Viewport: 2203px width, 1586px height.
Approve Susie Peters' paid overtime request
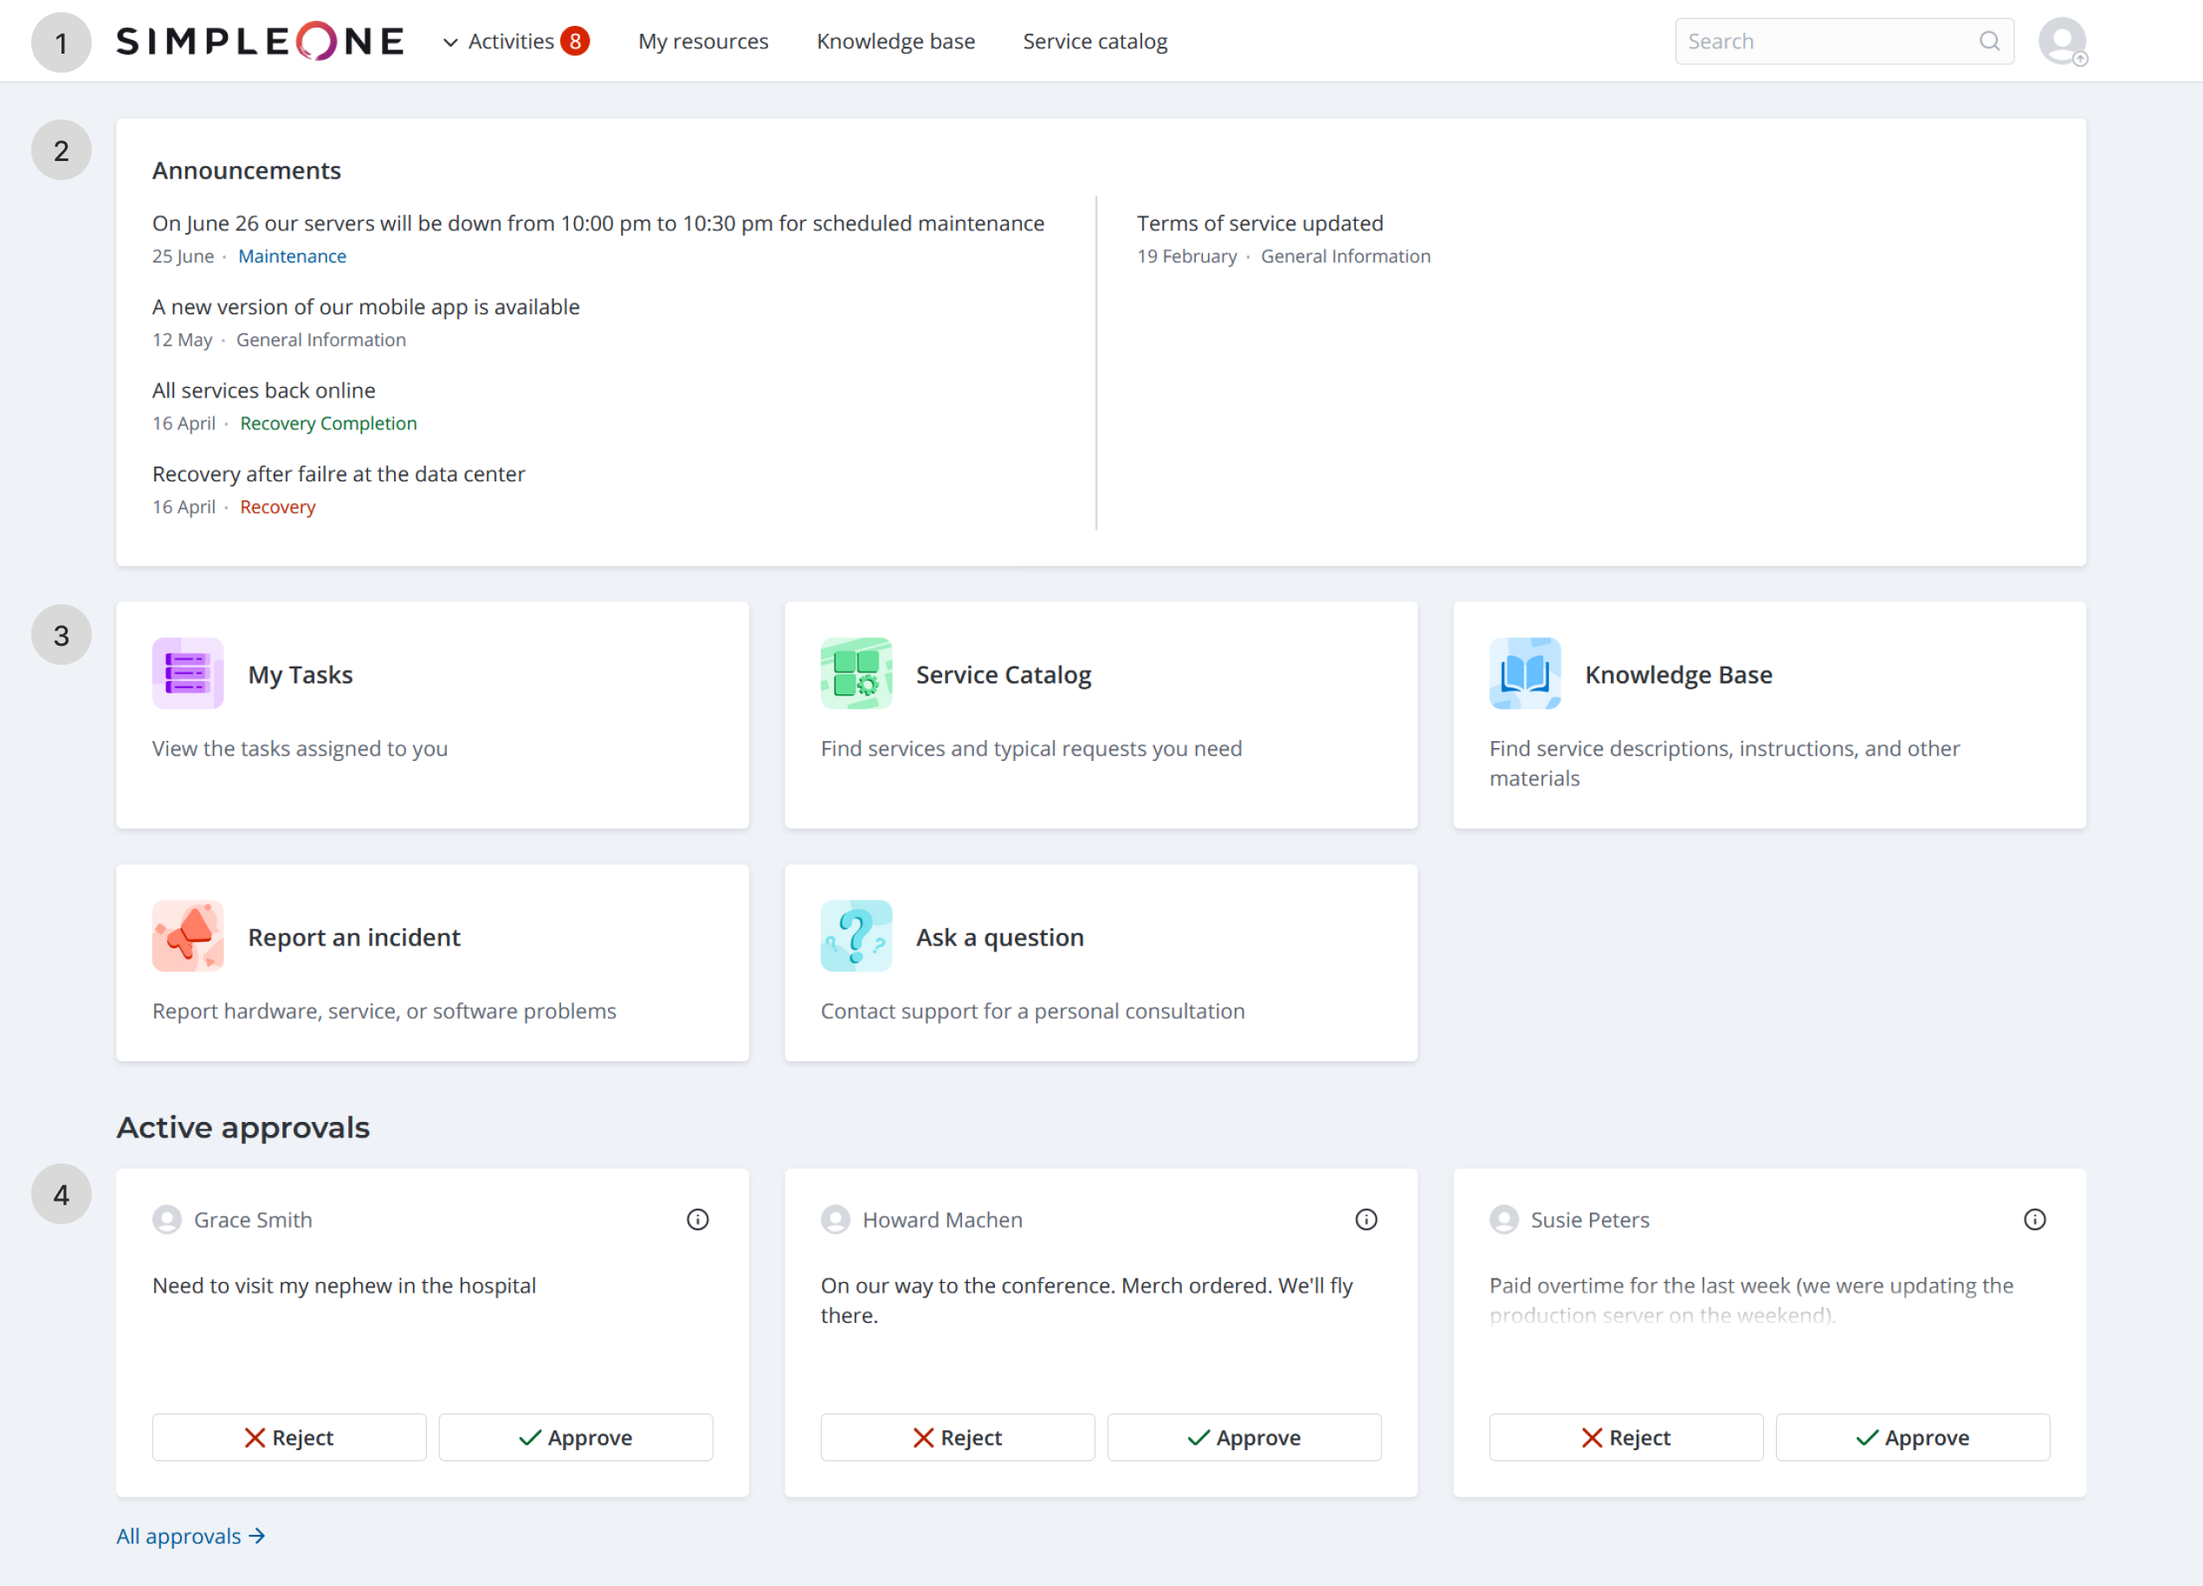[x=1913, y=1437]
